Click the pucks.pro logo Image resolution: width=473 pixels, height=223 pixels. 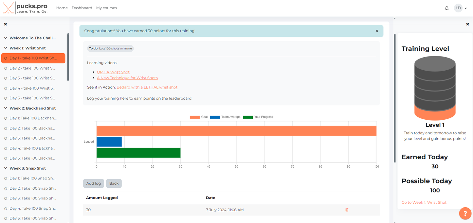coord(25,8)
